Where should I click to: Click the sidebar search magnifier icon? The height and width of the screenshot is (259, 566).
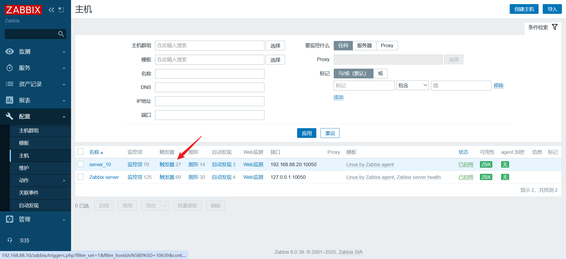click(x=61, y=34)
